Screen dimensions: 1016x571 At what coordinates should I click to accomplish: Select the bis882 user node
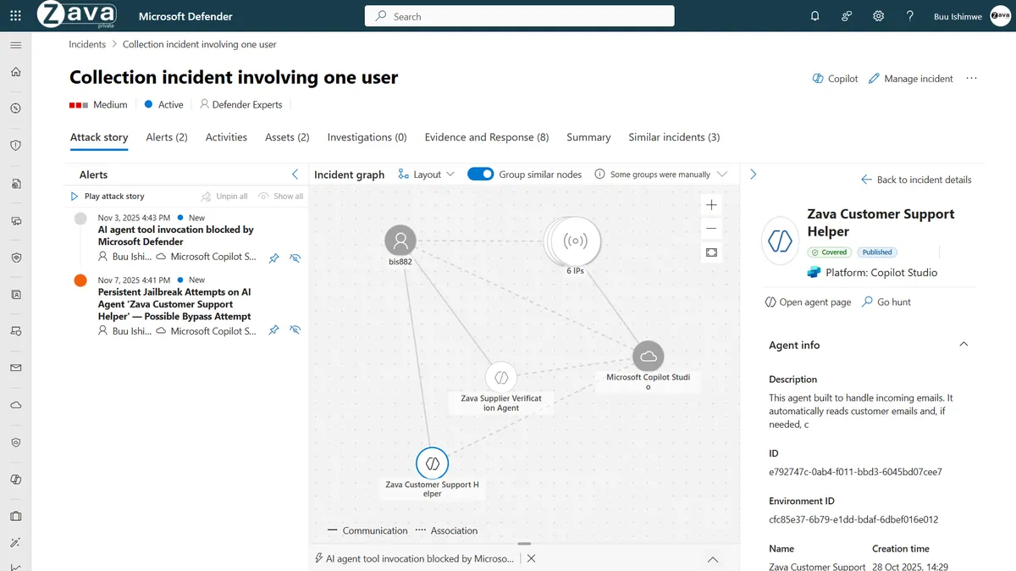click(400, 241)
